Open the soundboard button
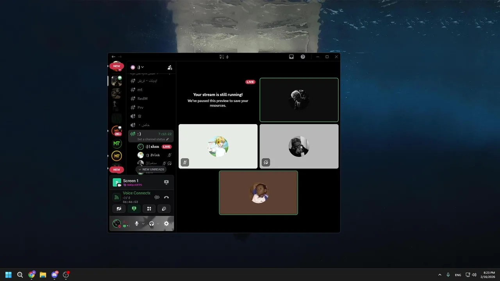 (164, 209)
